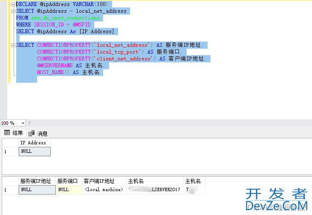The height and width of the screenshot is (215, 312).
Task: Click the left scroll arrow beside zoom box
Action: [x=30, y=123]
